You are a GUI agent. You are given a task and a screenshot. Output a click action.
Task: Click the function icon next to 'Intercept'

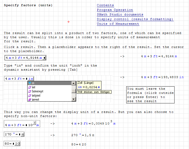point(30,92)
